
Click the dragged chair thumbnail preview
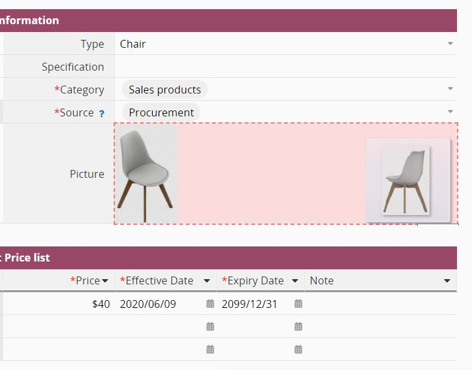point(407,180)
